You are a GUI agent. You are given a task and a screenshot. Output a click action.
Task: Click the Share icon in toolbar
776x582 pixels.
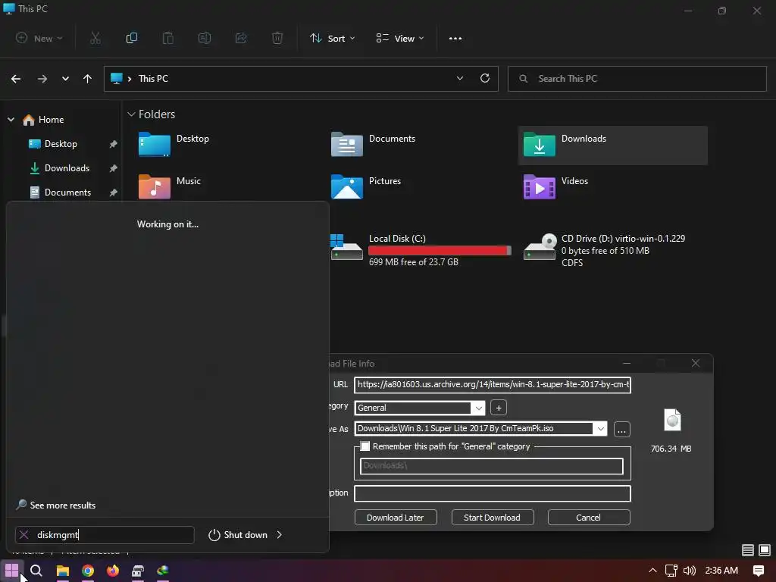(241, 38)
